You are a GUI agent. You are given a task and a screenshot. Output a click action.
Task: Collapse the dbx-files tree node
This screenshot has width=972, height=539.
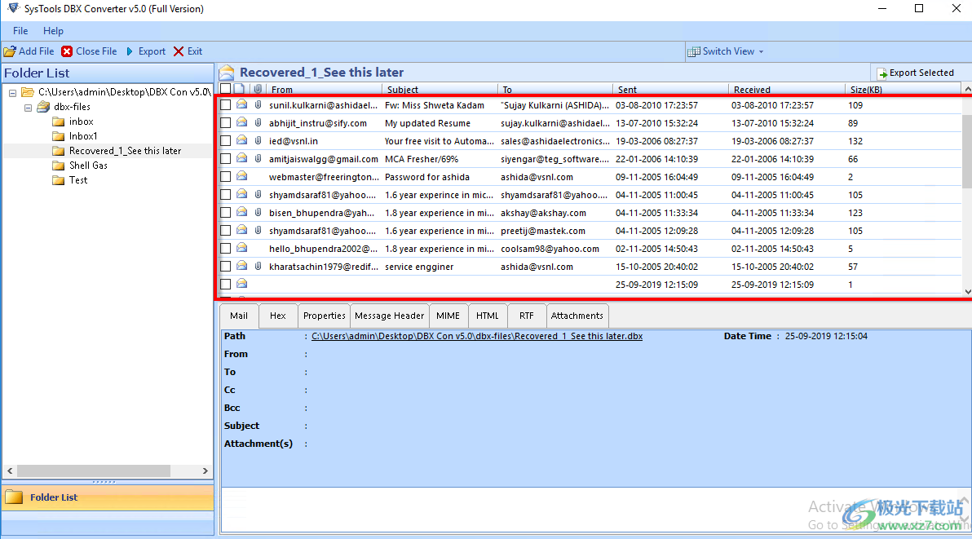[x=28, y=106]
